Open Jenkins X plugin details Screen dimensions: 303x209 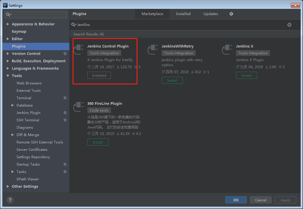245,46
